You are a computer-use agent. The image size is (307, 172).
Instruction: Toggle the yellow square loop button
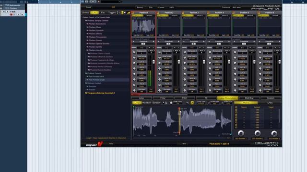(192, 103)
